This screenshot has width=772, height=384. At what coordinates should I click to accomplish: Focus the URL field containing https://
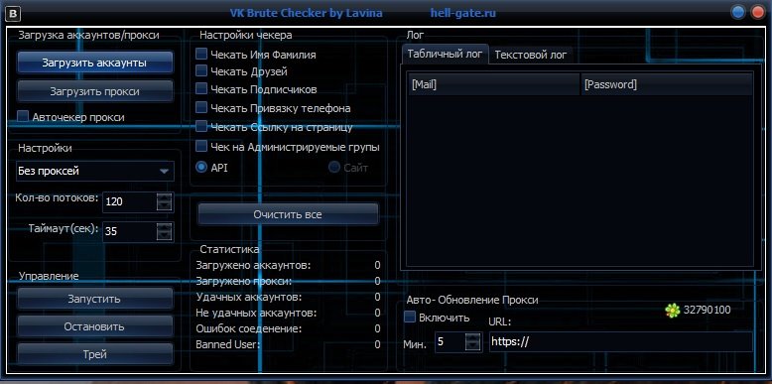pos(621,341)
